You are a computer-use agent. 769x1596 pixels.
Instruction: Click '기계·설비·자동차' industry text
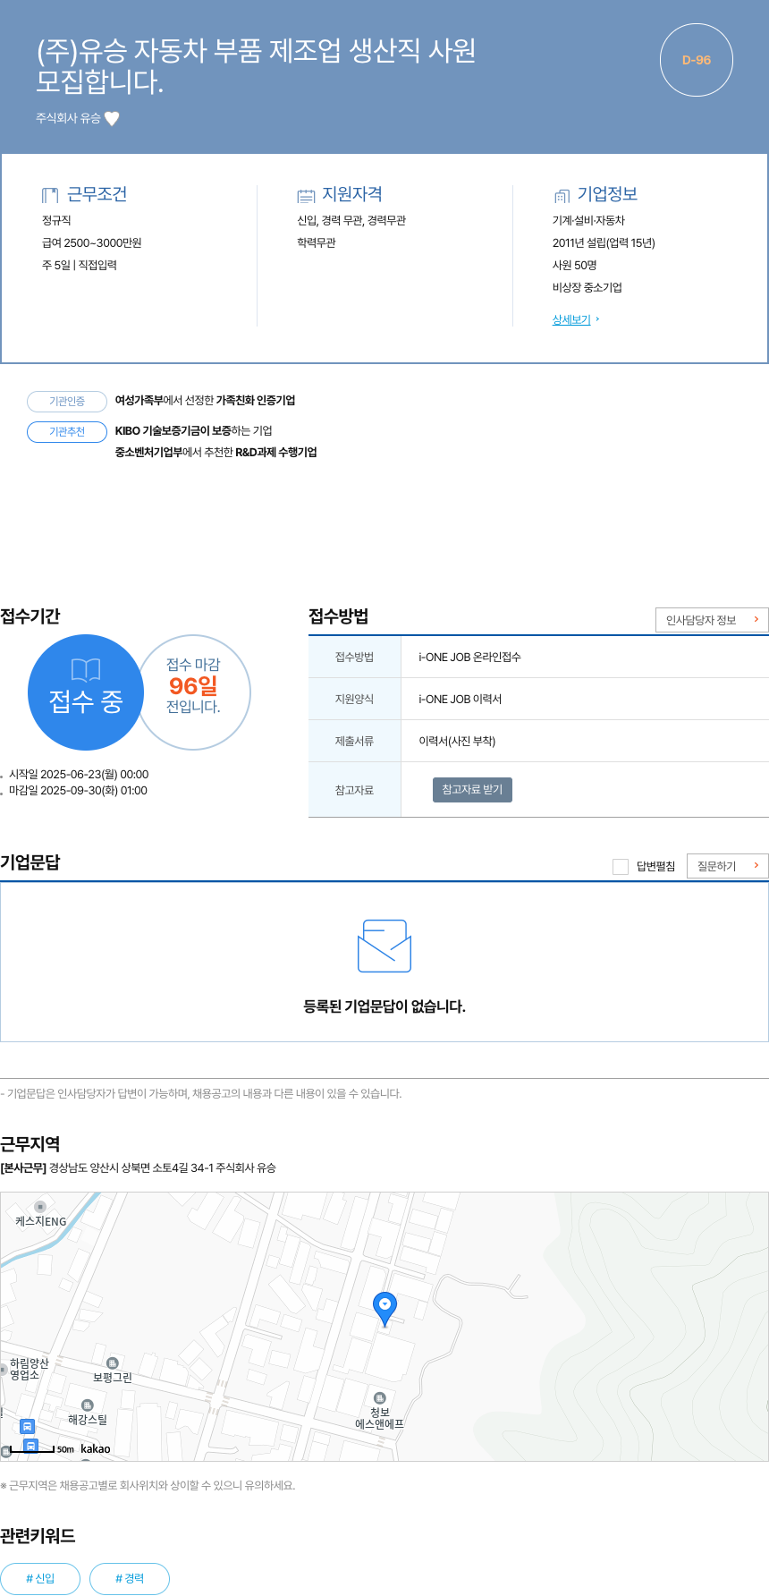(588, 221)
